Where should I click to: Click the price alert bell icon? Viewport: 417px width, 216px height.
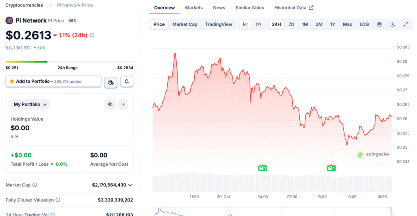(127, 82)
